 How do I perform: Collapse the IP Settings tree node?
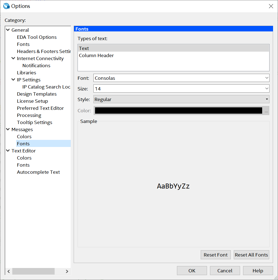(13, 80)
